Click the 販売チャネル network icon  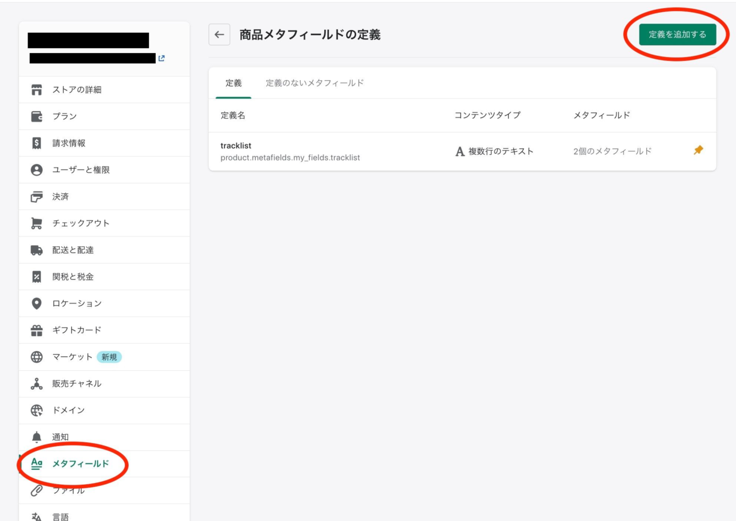point(37,383)
